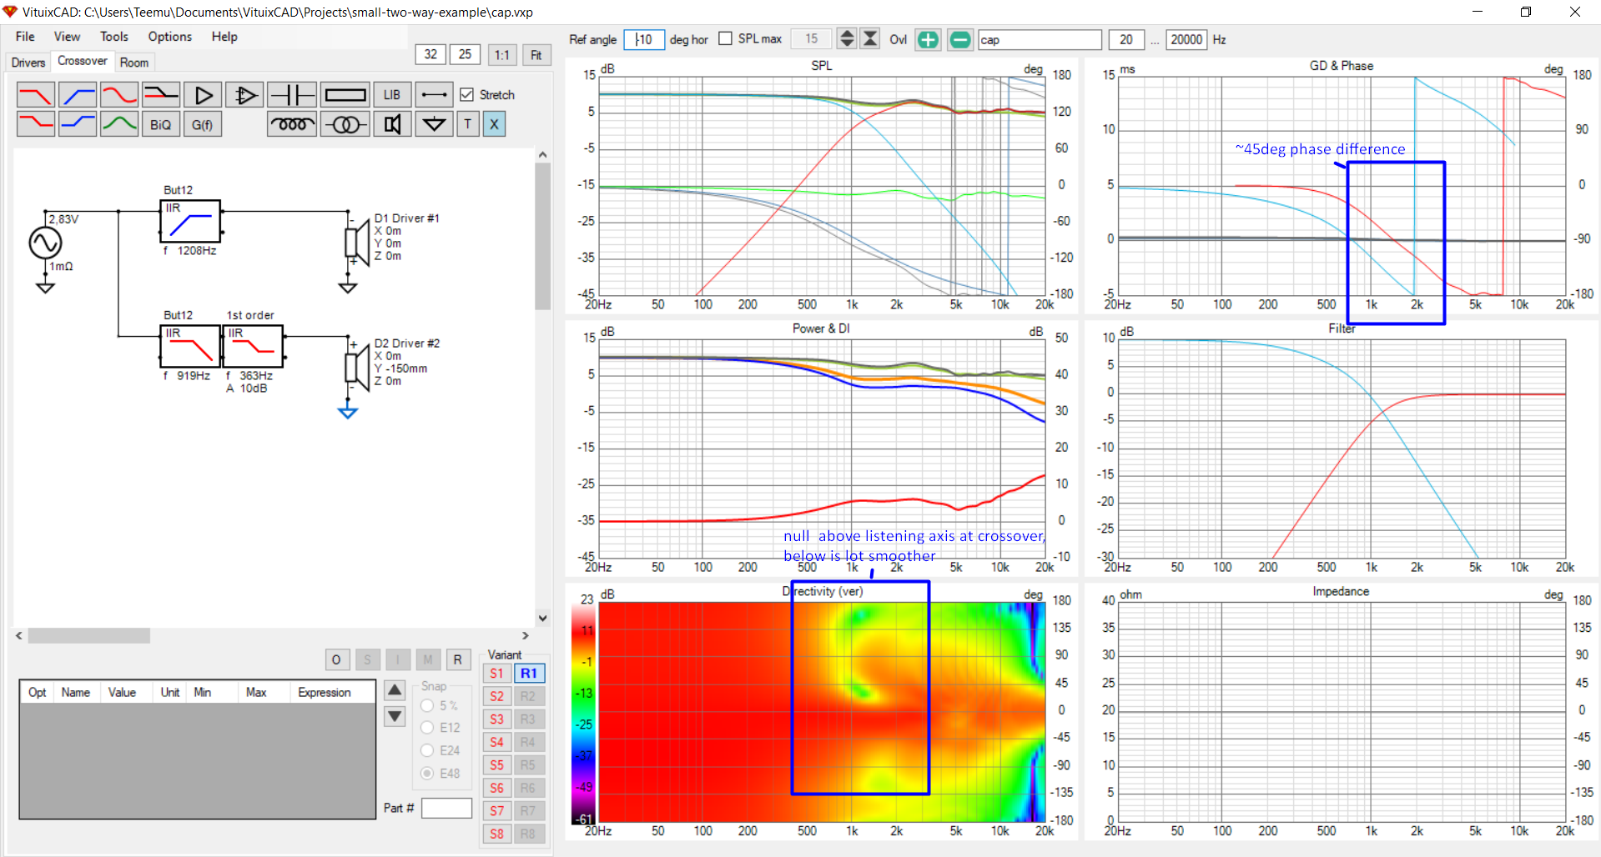This screenshot has width=1601, height=857.
Task: Insert a ground symbol
Action: [434, 124]
